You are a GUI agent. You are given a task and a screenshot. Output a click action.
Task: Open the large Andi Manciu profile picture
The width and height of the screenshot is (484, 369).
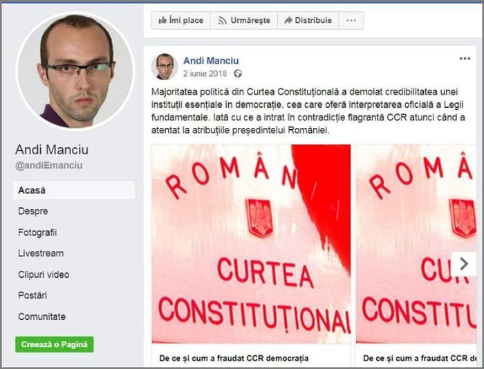coord(75,71)
